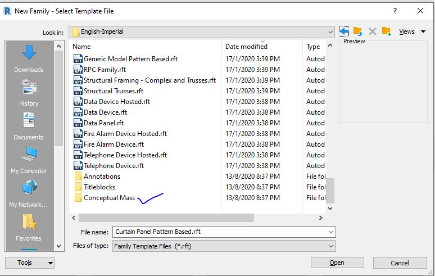Select Fire Alarm Device.rft file
This screenshot has height=276, width=435.
click(x=114, y=144)
